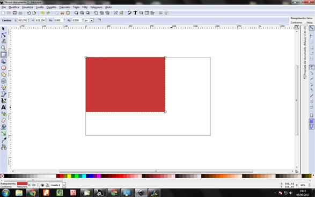Click the Cut scissors icon
The height and width of the screenshot is (197, 315).
[x=62, y=13]
